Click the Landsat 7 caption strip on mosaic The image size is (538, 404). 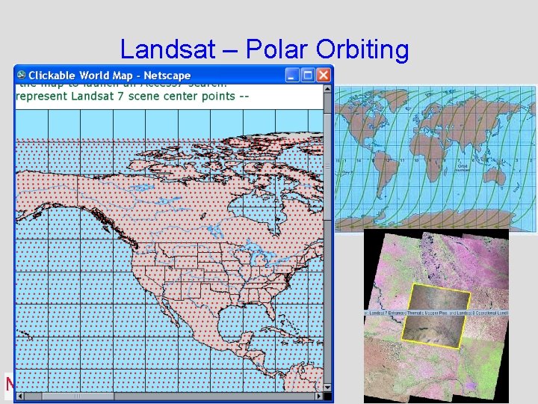point(436,313)
